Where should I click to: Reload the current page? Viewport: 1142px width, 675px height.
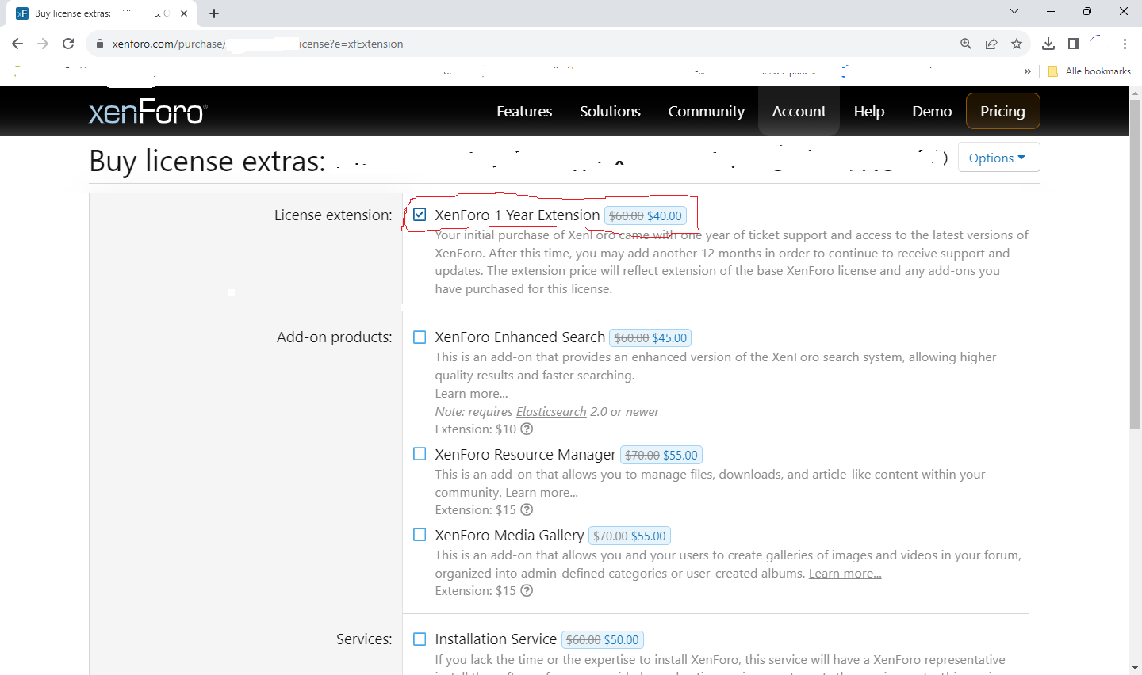[68, 44]
